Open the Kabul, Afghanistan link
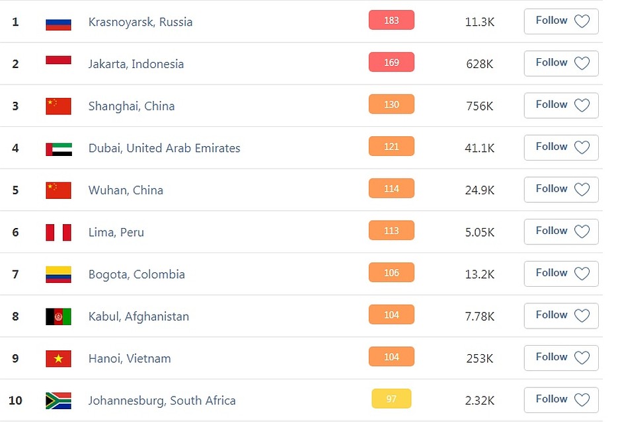This screenshot has height=423, width=618. click(139, 317)
